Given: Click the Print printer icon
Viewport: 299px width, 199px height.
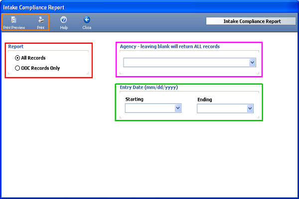Looking at the screenshot, I should pyautogui.click(x=41, y=20).
